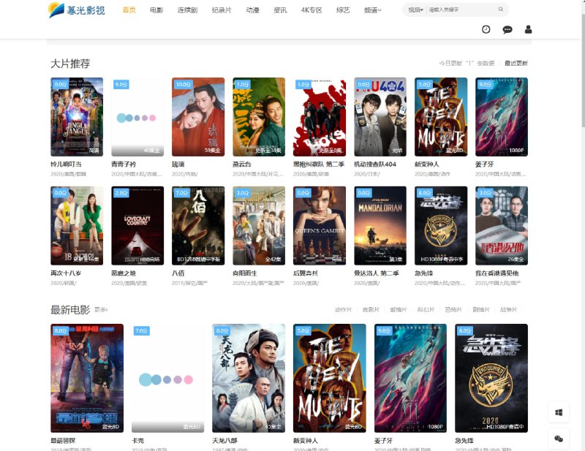Open the 铃儿响叮当 poster thumbnail
This screenshot has height=451, width=585.
click(77, 117)
